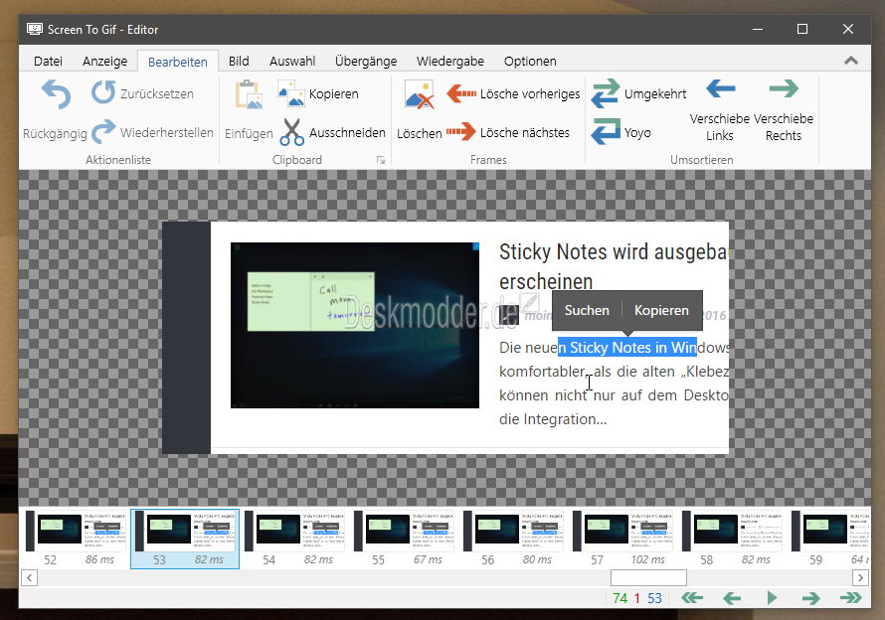Select frame 56 thumbnail
Screen dimensions: 885x620
point(513,539)
